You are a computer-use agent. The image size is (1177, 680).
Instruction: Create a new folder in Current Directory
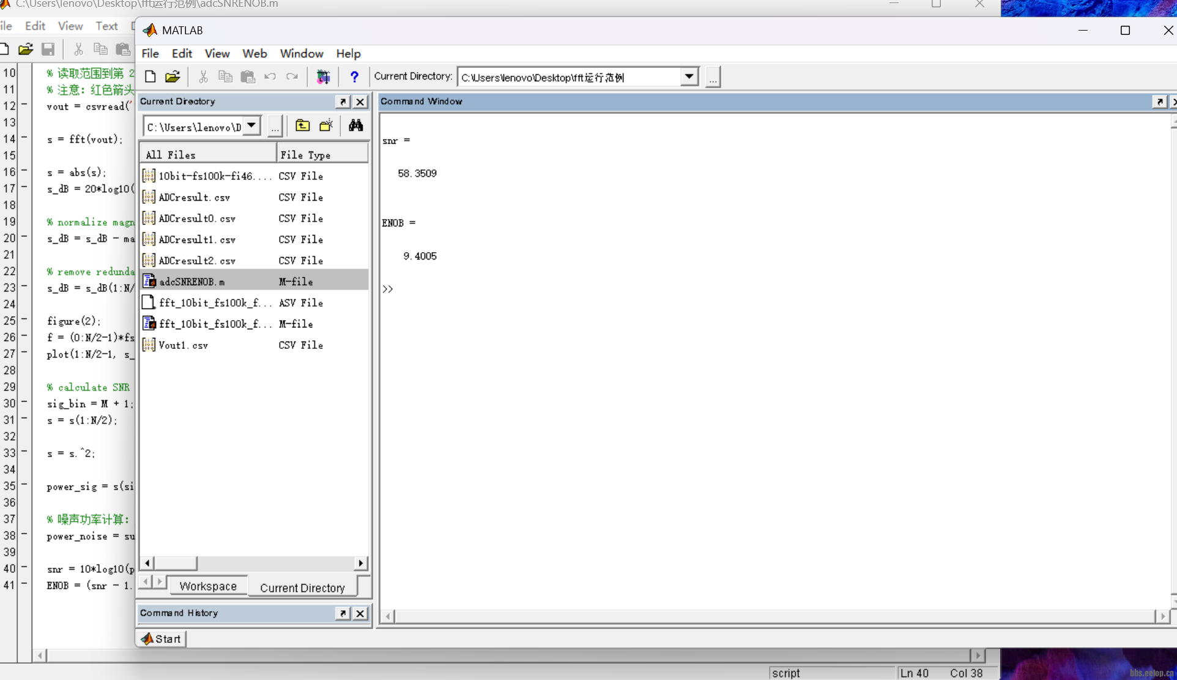coord(326,125)
